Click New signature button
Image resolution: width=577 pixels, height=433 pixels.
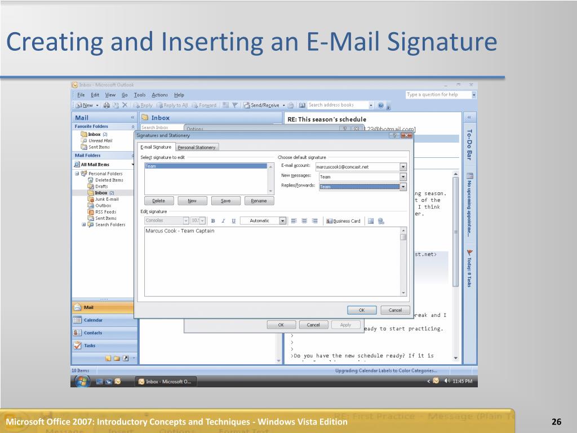(192, 201)
